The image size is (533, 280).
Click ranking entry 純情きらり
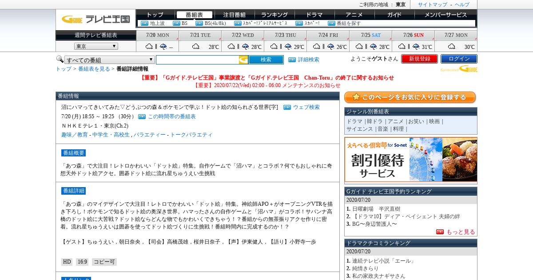[x=366, y=268]
